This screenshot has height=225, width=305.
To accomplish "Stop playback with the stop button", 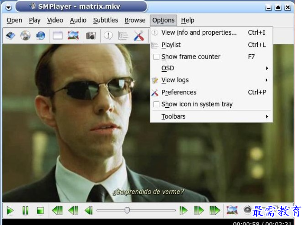I will pyautogui.click(x=40, y=211).
